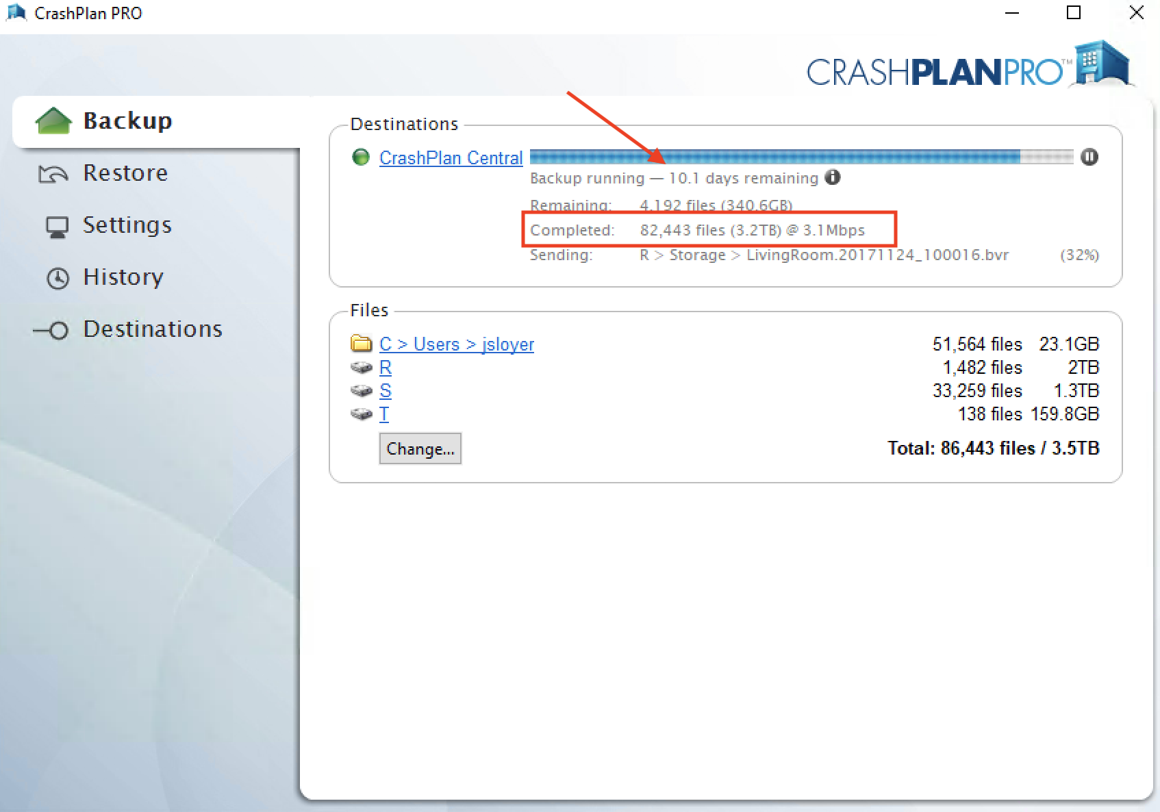
Task: Click the drive icon next to S
Action: 362,391
